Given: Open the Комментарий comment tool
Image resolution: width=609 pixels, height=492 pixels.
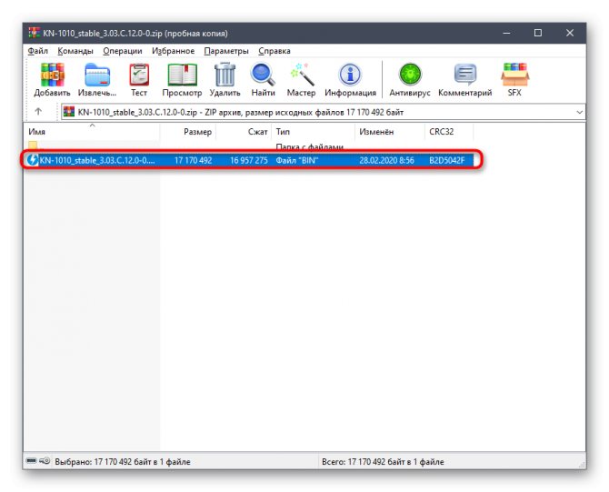Looking at the screenshot, I should click(464, 80).
